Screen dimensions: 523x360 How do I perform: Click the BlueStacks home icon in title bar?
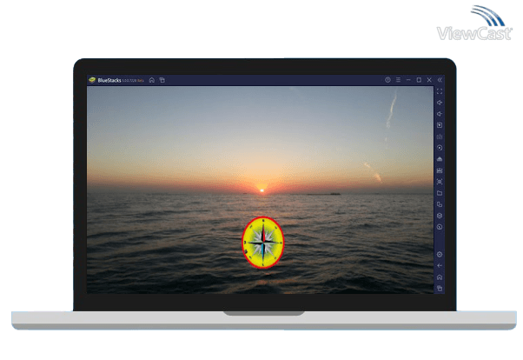point(151,80)
